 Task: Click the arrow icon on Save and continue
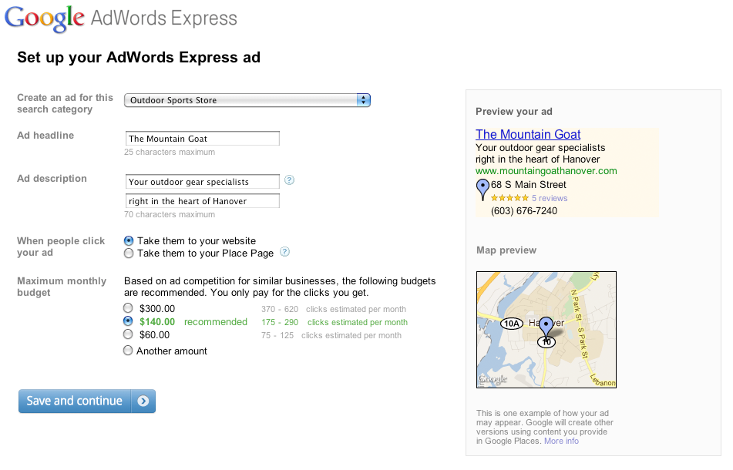143,401
